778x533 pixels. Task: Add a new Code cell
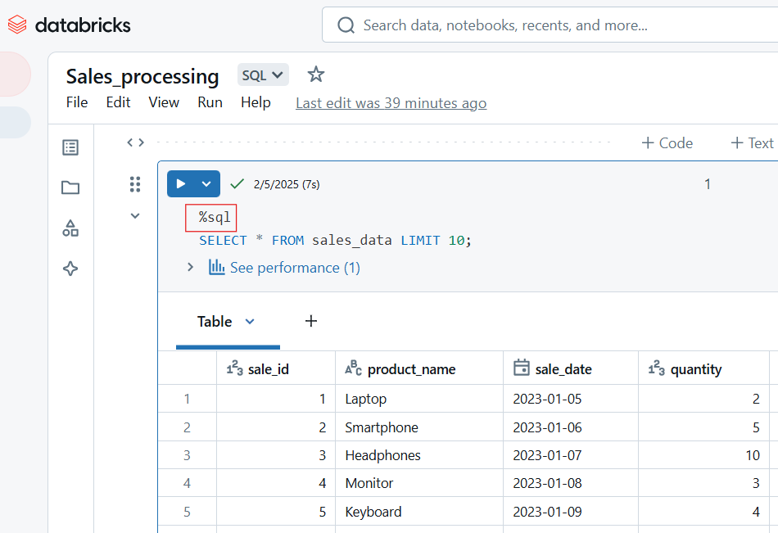click(667, 143)
